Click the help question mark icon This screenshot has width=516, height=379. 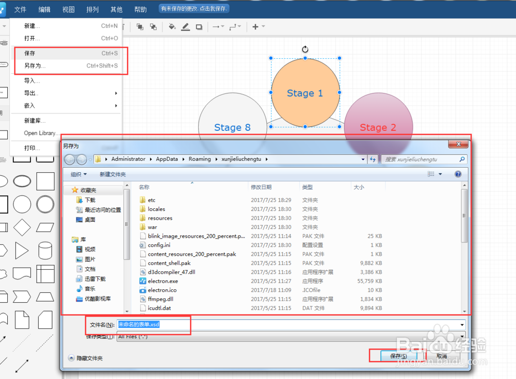[458, 174]
